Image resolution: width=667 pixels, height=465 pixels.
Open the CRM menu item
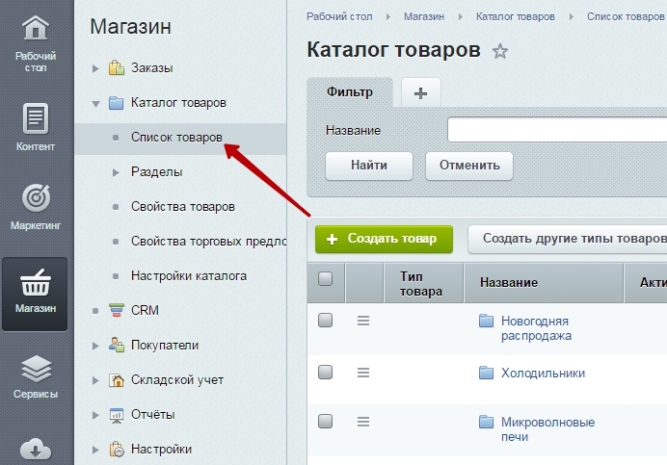point(145,310)
